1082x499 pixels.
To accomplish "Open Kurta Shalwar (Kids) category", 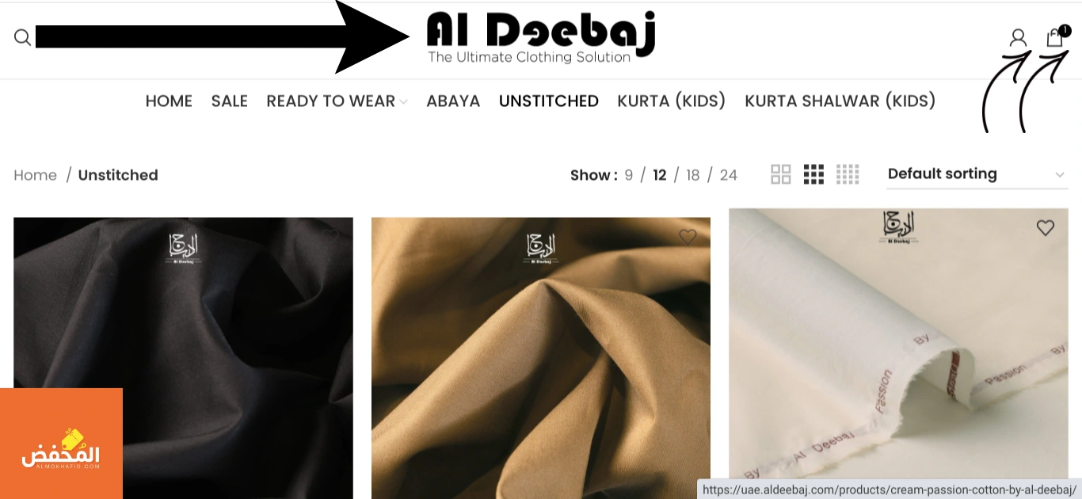I will tap(840, 101).
